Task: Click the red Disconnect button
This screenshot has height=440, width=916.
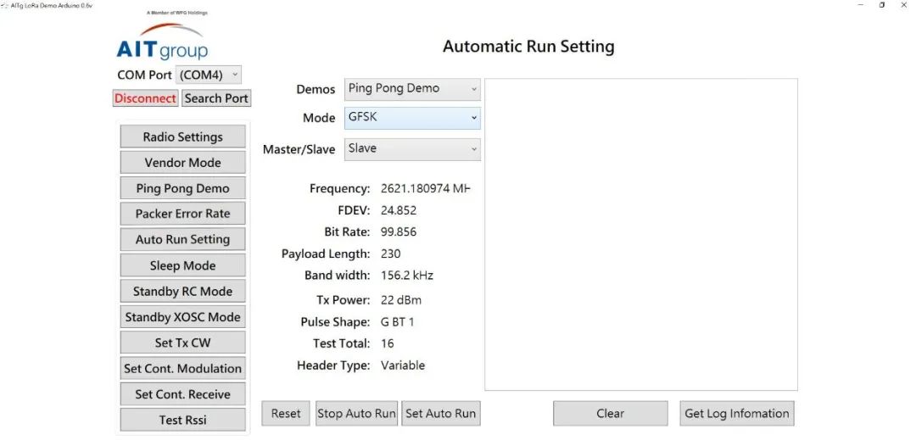Action: (145, 98)
